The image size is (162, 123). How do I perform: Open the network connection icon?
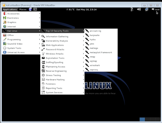[x=147, y=9]
